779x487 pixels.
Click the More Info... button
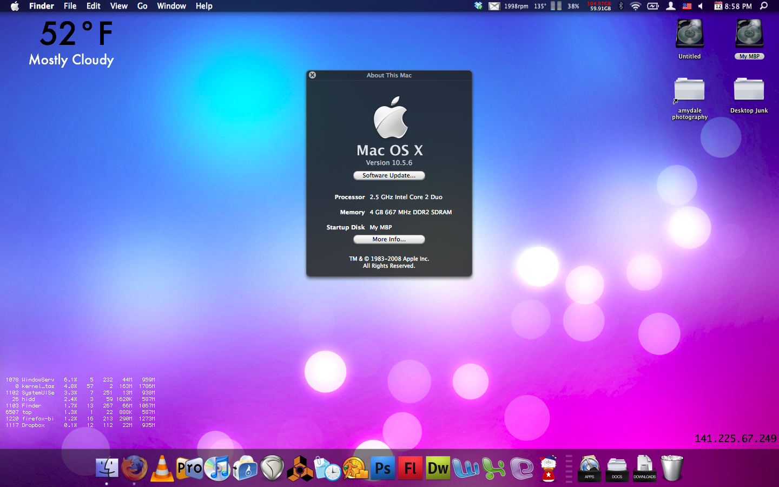click(389, 239)
